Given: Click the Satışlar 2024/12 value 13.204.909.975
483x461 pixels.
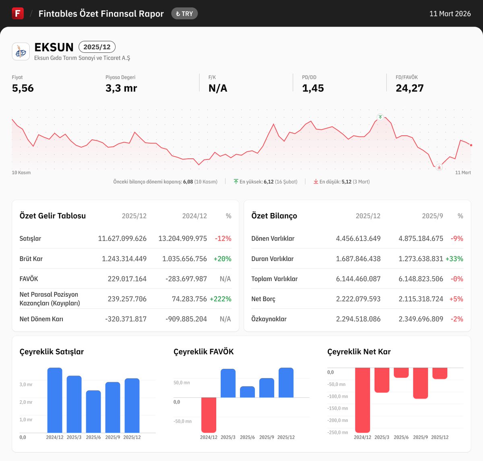Looking at the screenshot, I should click(183, 238).
